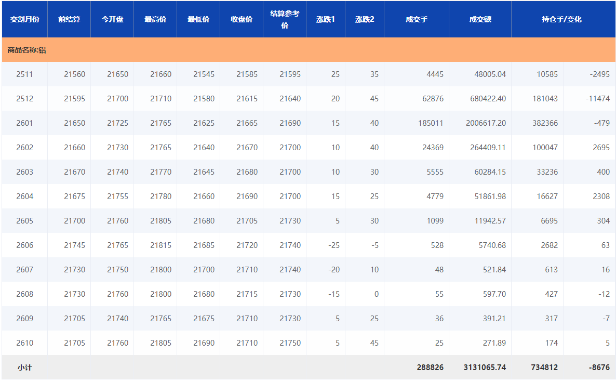Click contract month 2512 cell

[x=24, y=99]
